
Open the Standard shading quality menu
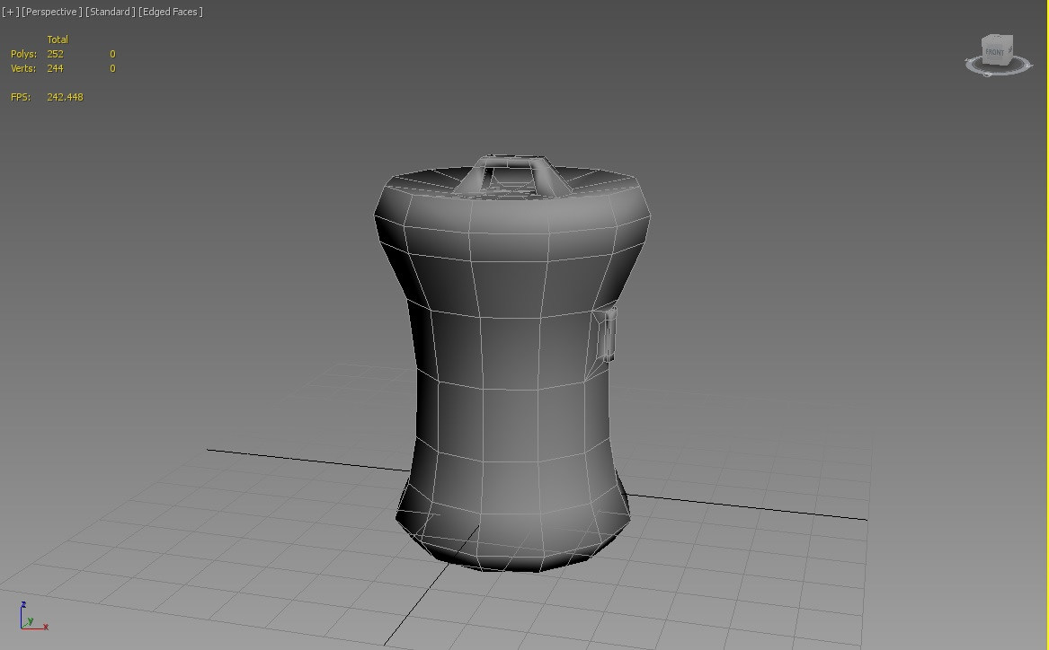pyautogui.click(x=111, y=12)
